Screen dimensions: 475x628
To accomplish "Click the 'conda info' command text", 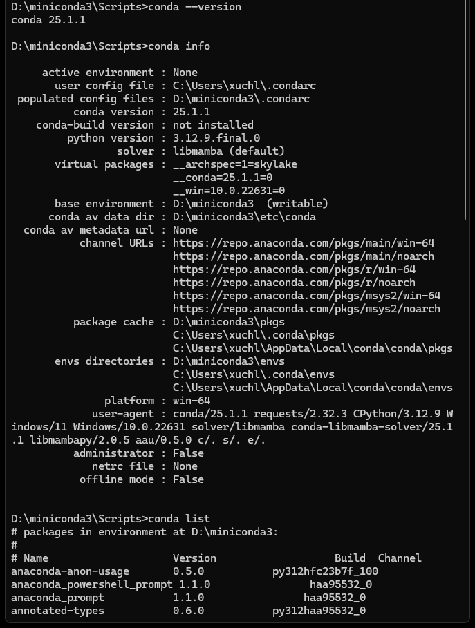I will (x=179, y=46).
